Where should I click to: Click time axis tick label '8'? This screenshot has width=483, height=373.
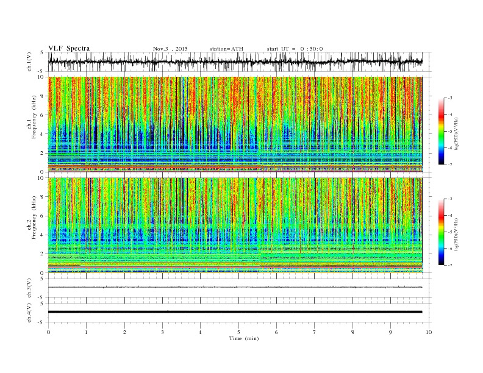(352, 332)
